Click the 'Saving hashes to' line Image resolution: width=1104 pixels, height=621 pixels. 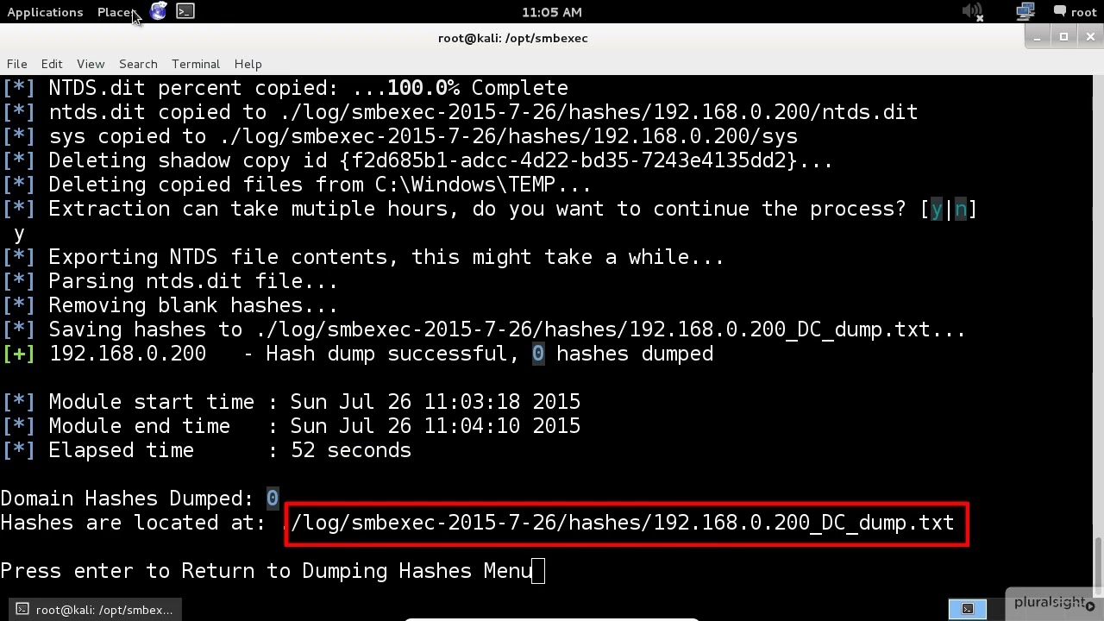click(484, 329)
